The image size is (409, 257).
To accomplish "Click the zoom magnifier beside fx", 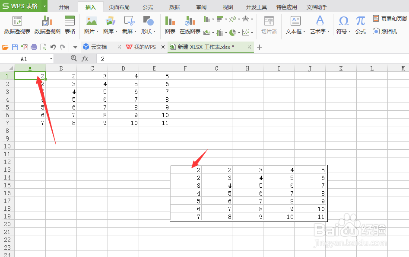I will 74,58.
